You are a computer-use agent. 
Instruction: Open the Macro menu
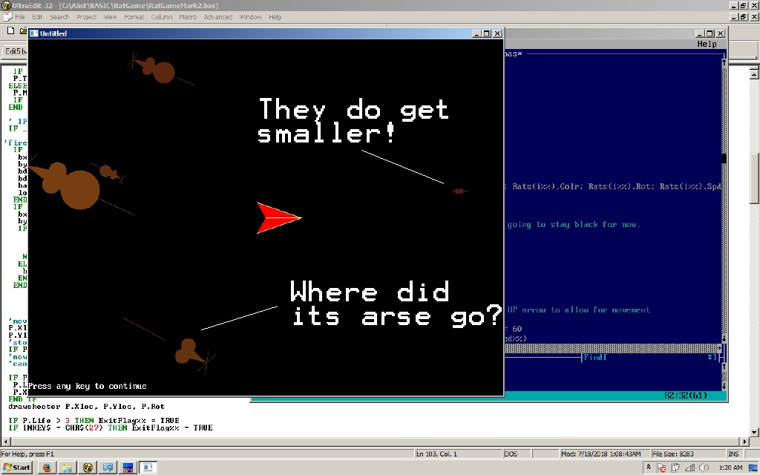pos(187,17)
